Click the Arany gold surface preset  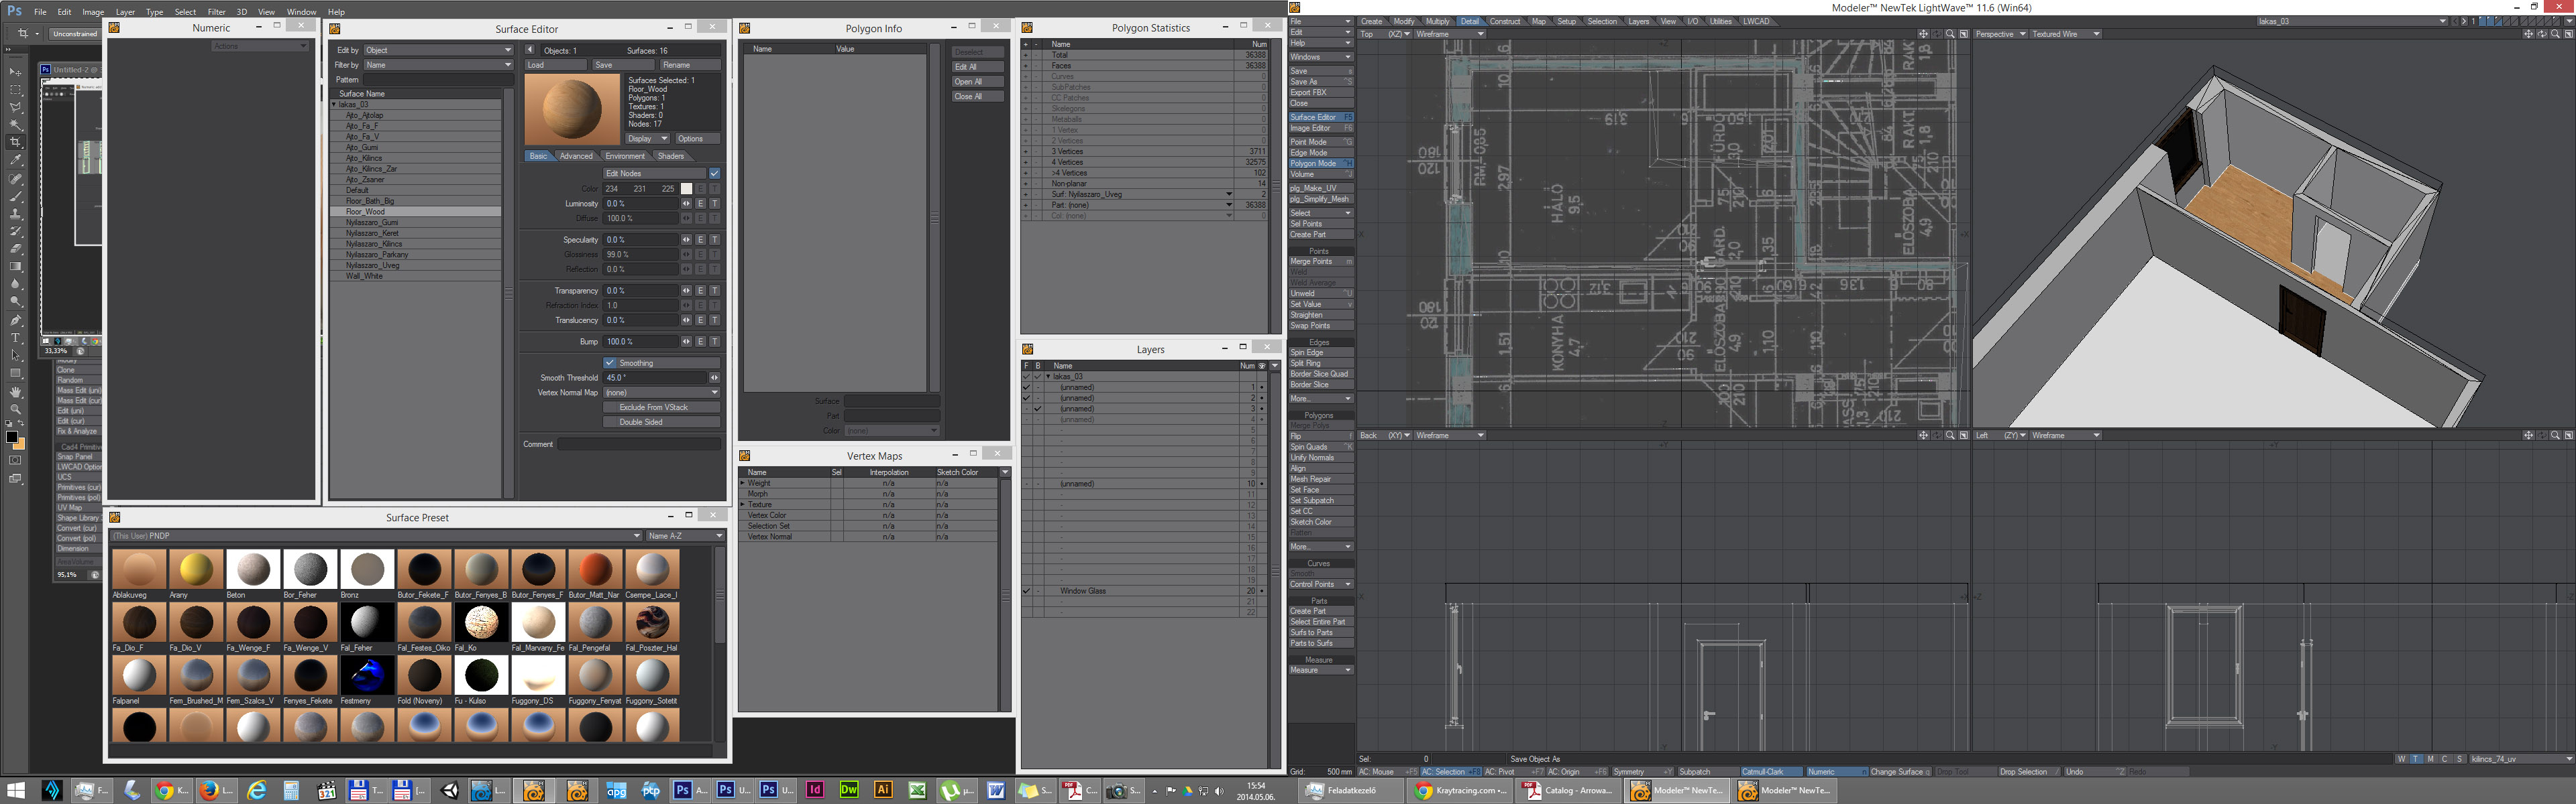196,569
